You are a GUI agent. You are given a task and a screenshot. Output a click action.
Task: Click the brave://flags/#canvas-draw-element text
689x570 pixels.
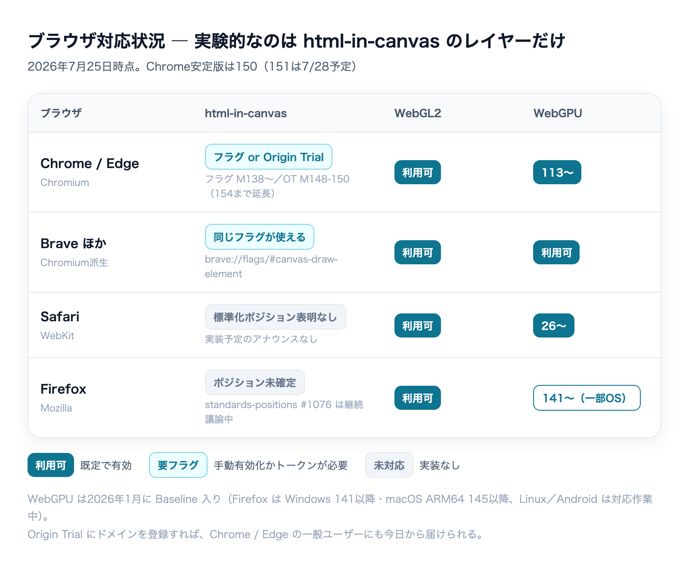[x=271, y=266]
